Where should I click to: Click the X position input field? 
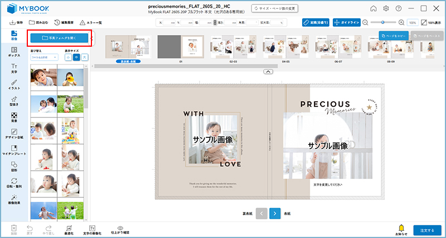point(169,22)
